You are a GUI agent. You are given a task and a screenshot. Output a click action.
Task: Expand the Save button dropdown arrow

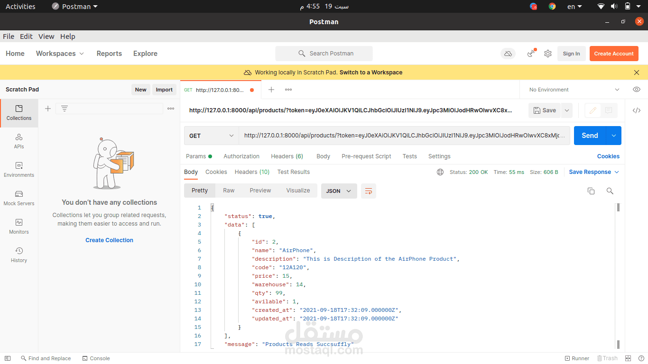click(x=567, y=110)
